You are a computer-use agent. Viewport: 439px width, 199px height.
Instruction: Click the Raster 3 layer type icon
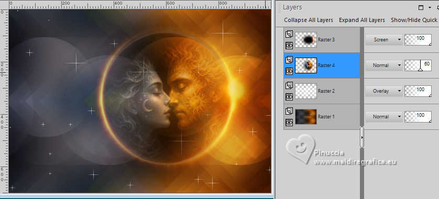tap(289, 34)
